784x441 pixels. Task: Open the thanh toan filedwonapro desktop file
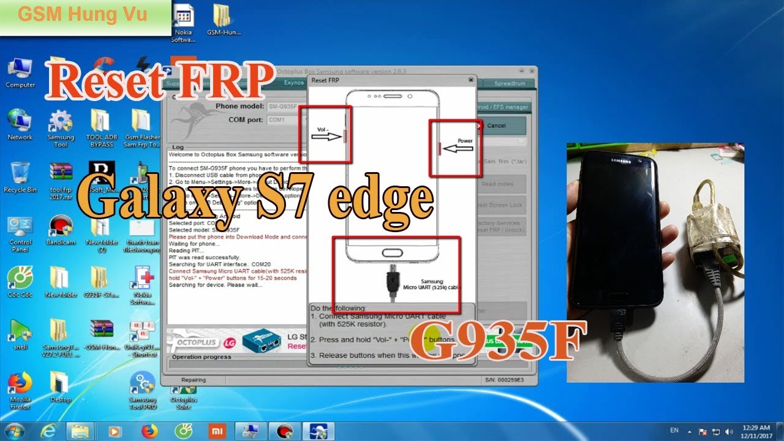pos(141,234)
